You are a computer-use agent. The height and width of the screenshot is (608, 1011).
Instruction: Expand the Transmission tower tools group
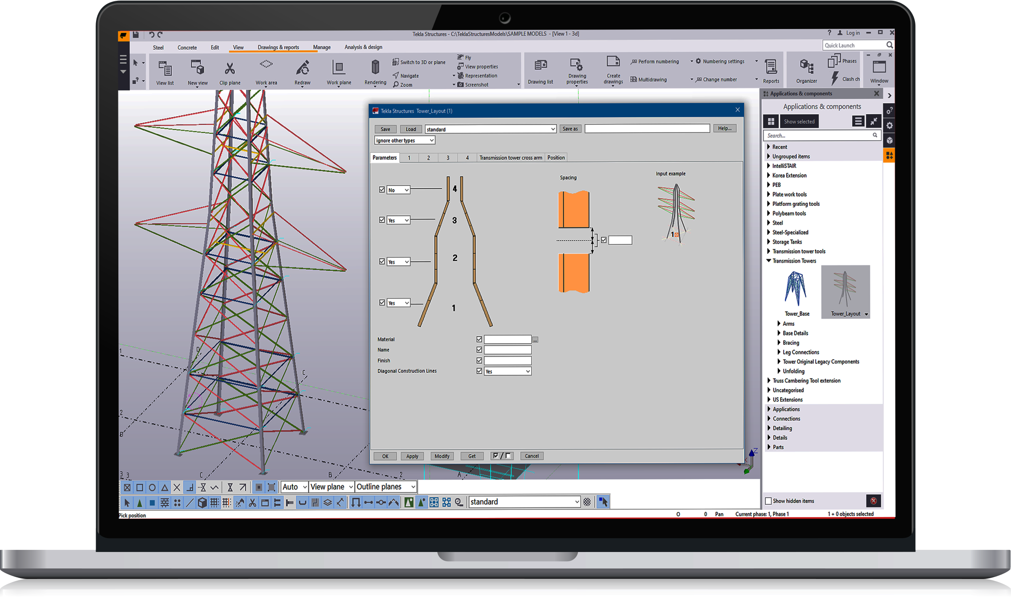[x=769, y=251]
